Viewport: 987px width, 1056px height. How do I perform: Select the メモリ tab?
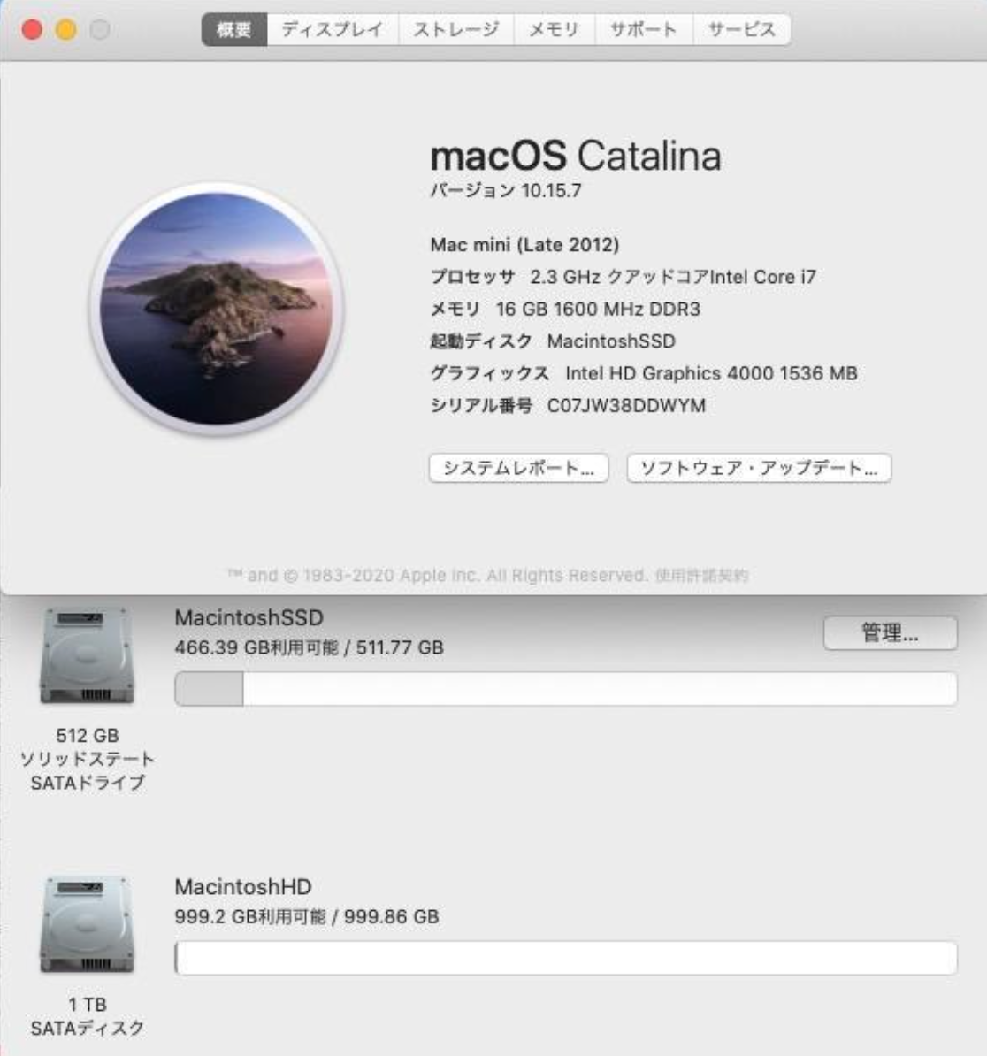pyautogui.click(x=555, y=30)
